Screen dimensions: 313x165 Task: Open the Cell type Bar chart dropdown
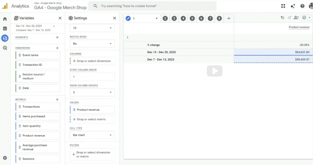[x=92, y=135]
